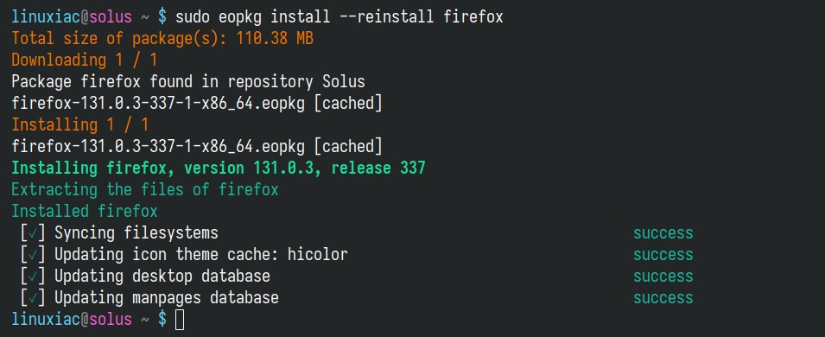Click the first firefox eopkg [cached] filename line
Image resolution: width=825 pixels, height=337 pixels.
[197, 103]
